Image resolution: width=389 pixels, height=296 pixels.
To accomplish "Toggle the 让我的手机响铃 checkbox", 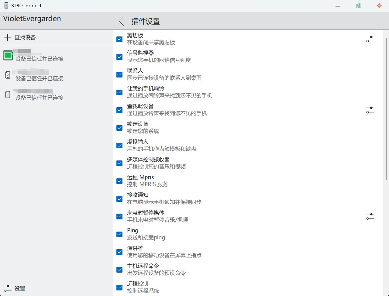I will coord(120,92).
